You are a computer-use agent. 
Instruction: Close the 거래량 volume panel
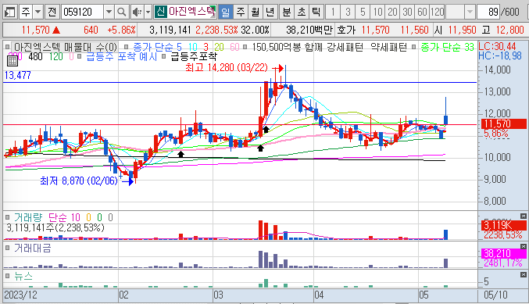tap(524, 216)
